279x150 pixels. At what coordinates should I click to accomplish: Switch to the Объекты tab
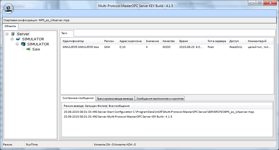coord(10,26)
